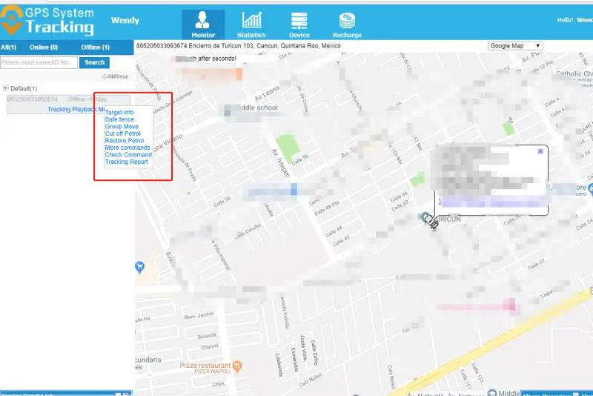593x396 pixels.
Task: Open the Monitor section
Action: (x=203, y=24)
